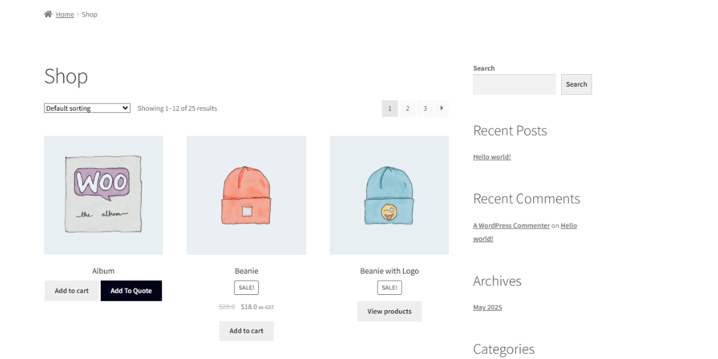Go to next page arrow in pagination
718x359 pixels.
coord(442,108)
